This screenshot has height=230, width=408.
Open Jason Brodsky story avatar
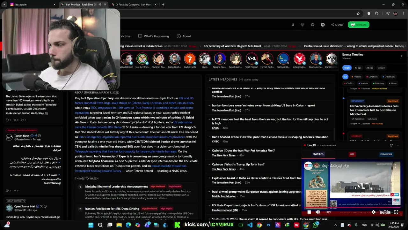(174, 59)
